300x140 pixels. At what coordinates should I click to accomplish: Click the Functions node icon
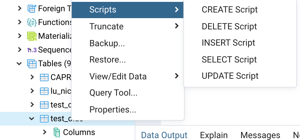[32, 22]
